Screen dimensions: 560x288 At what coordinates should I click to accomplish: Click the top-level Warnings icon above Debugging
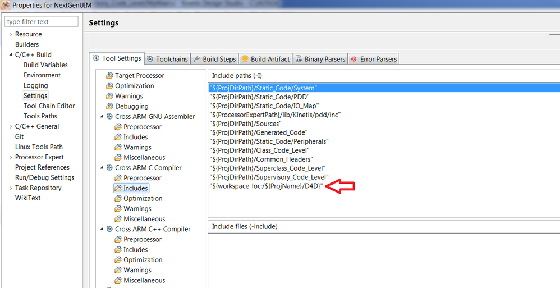109,96
